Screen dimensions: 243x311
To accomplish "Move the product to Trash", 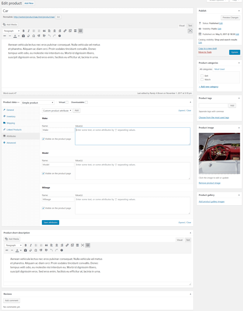I will 205,52.
